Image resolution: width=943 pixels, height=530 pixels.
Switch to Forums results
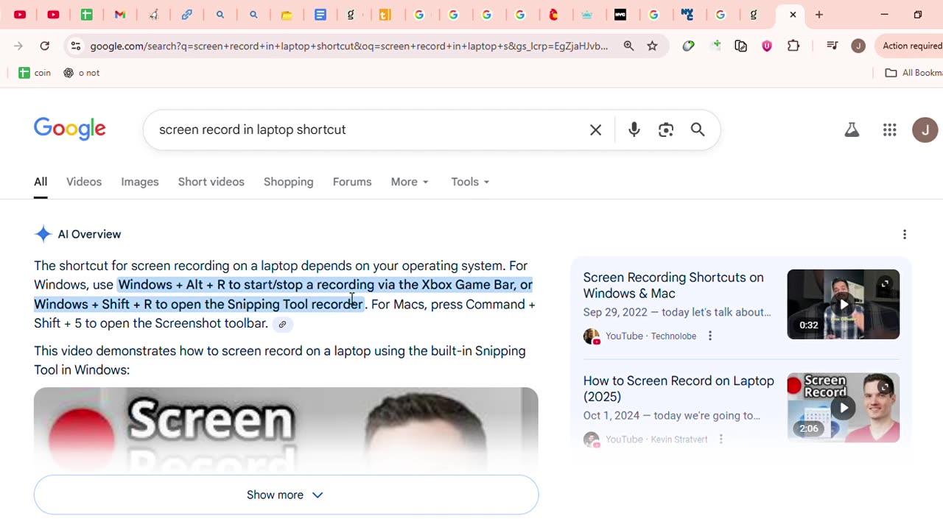pyautogui.click(x=352, y=182)
